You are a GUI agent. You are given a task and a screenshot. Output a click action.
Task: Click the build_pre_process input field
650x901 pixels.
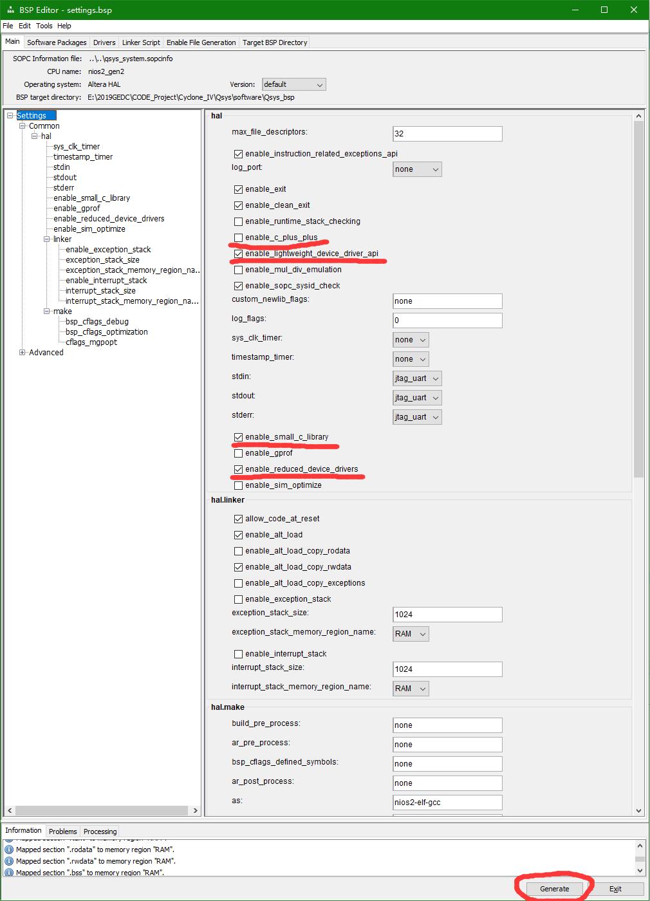tap(447, 725)
